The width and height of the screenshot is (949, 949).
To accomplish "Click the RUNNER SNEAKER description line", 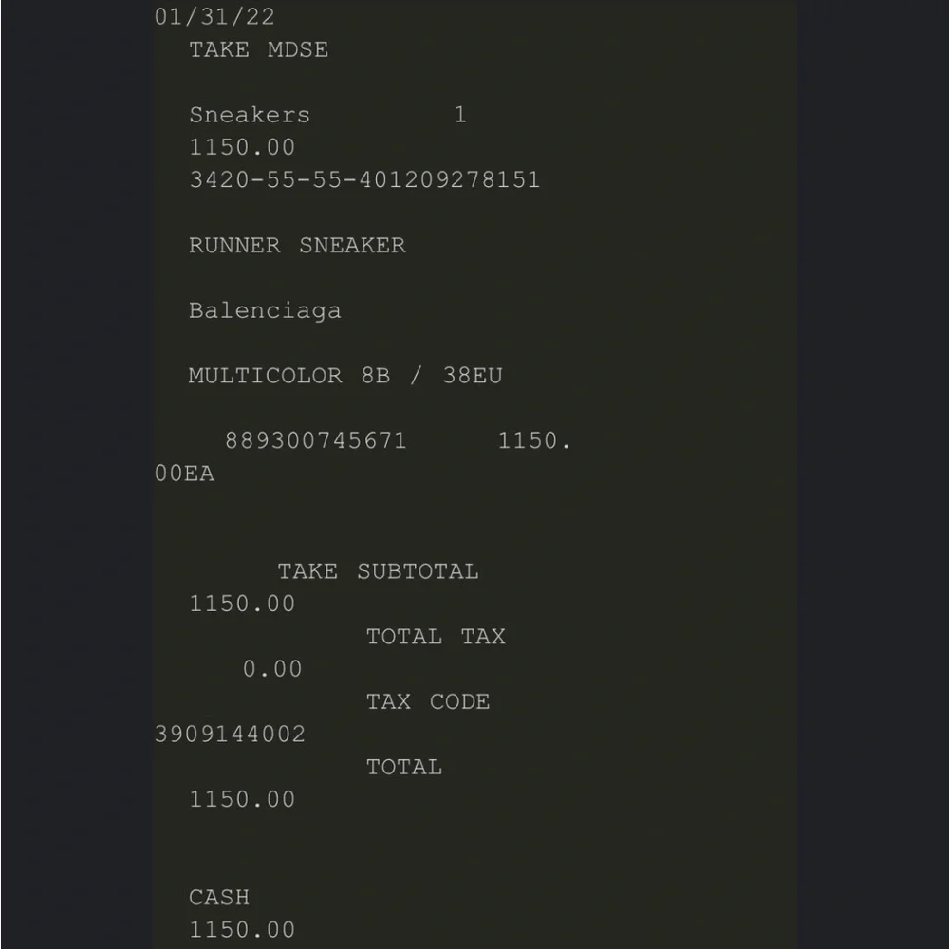I will point(297,246).
